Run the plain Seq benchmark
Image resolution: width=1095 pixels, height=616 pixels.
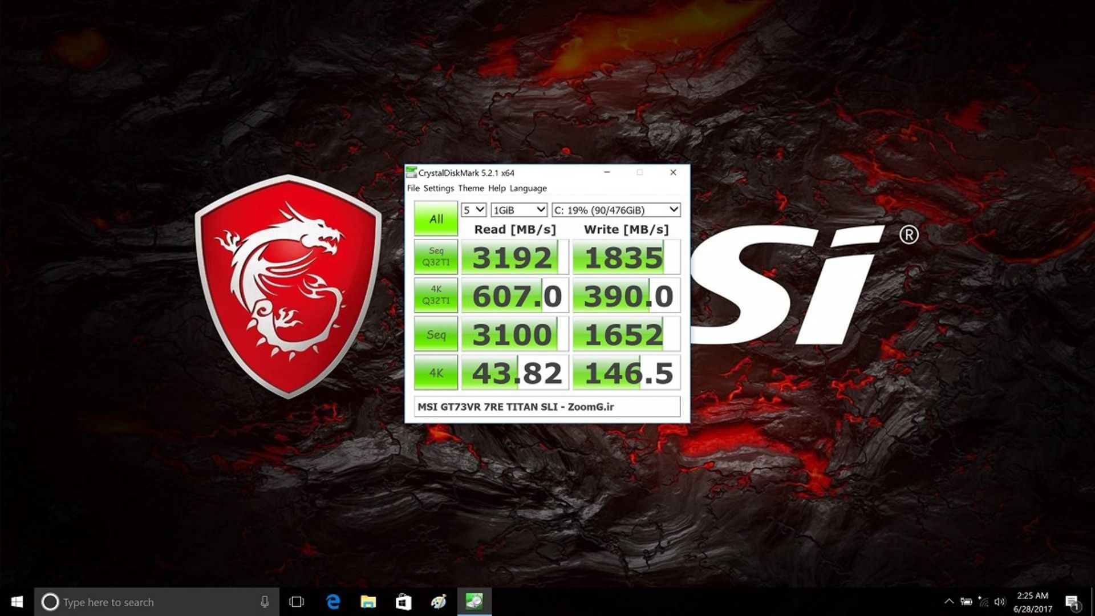click(x=436, y=334)
